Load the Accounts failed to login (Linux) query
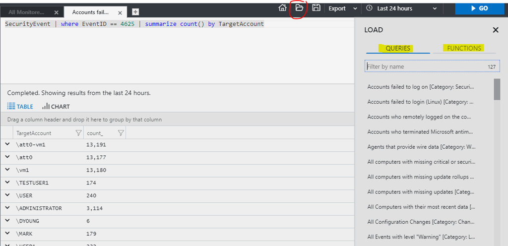Image resolution: width=508 pixels, height=246 pixels. (x=420, y=102)
